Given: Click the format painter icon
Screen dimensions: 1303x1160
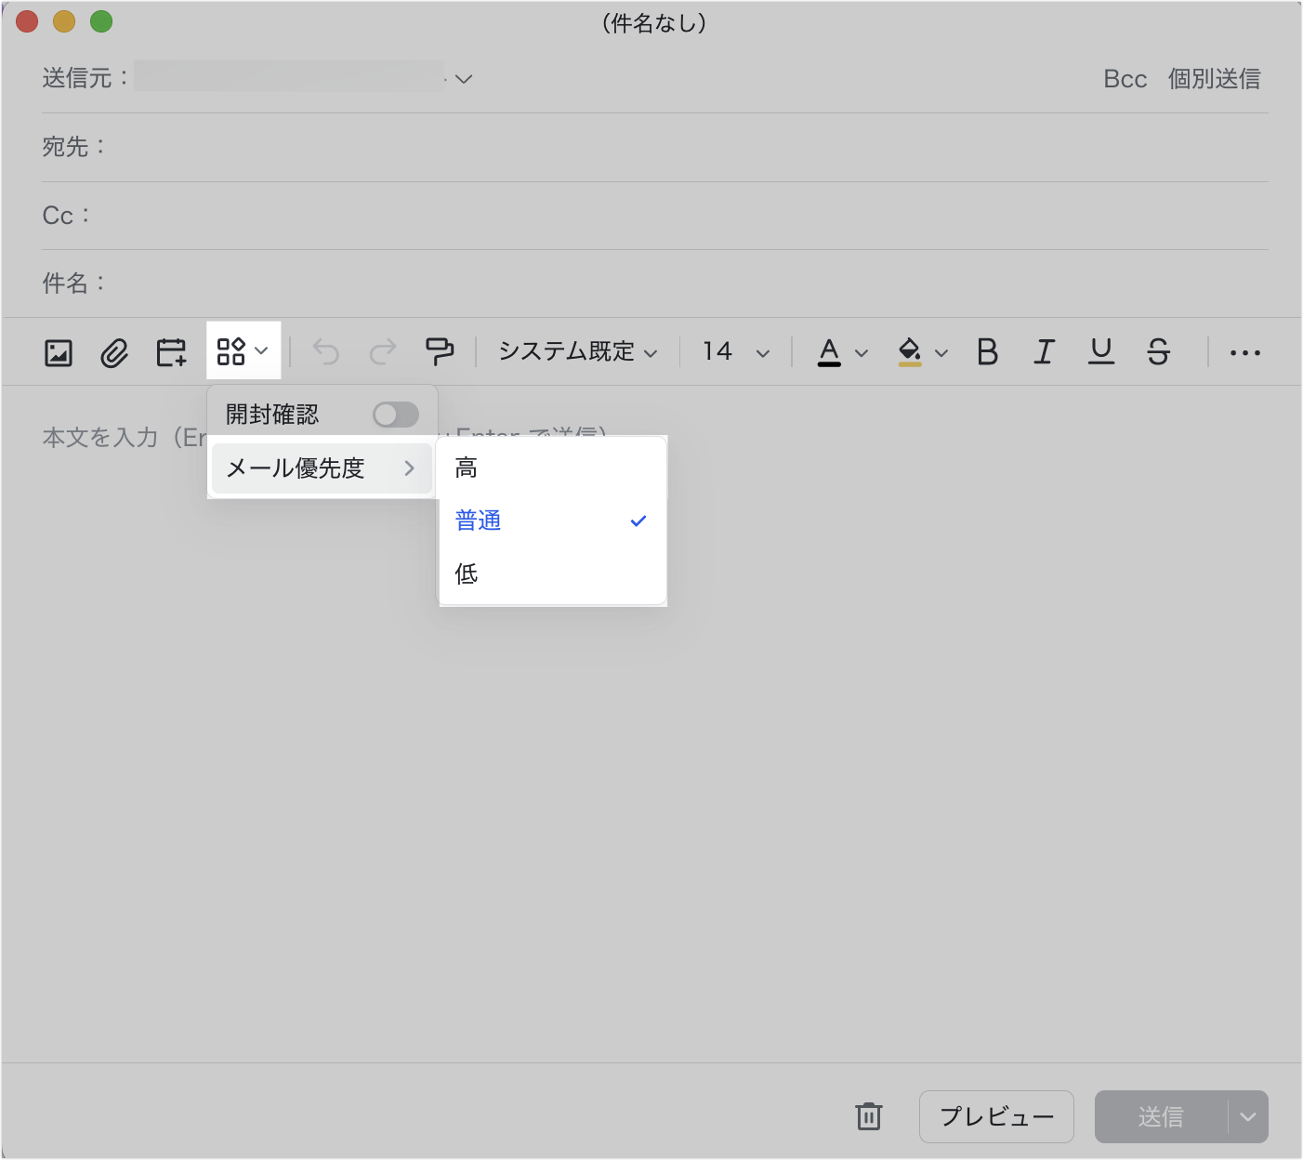Looking at the screenshot, I should pos(440,351).
